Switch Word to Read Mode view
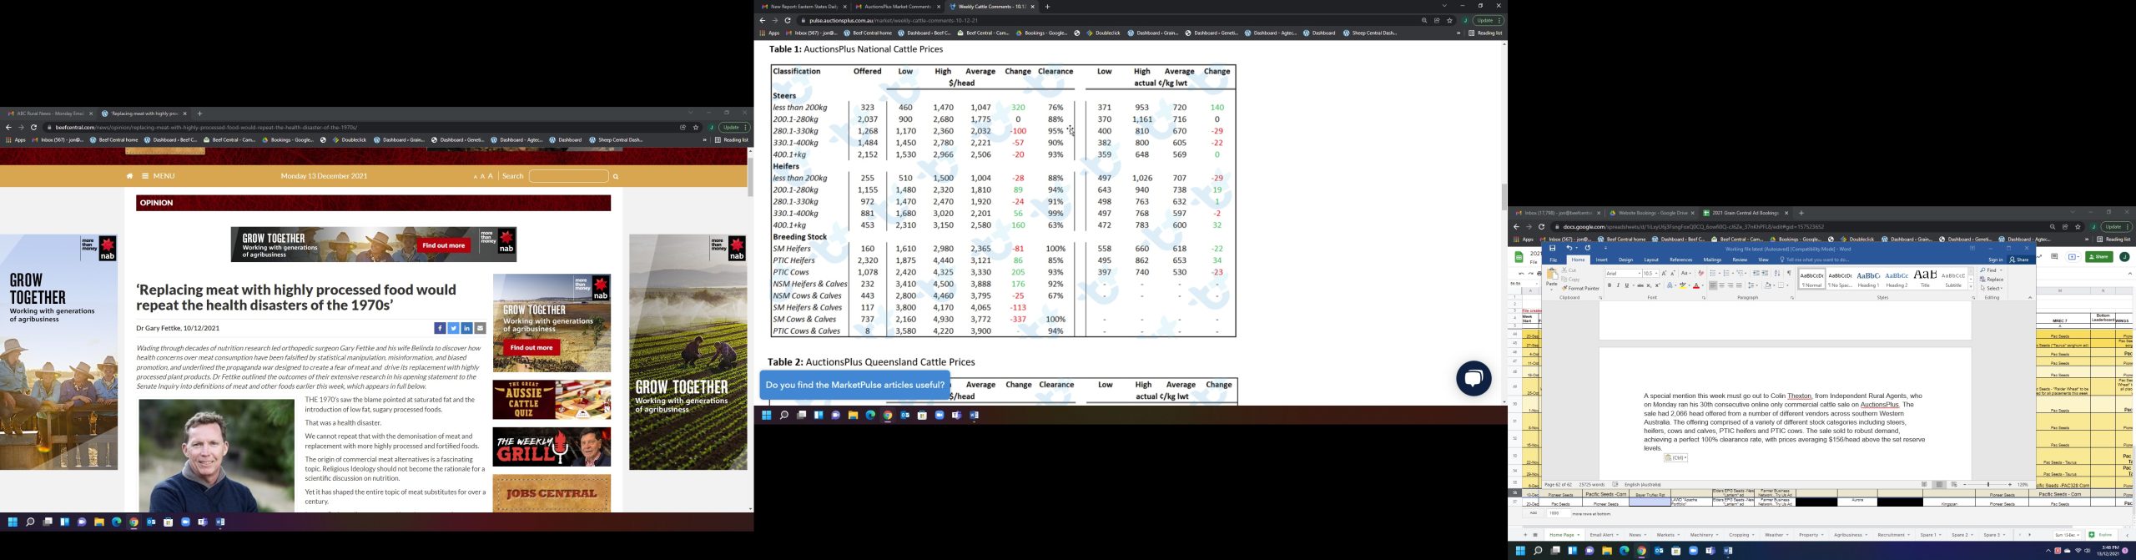This screenshot has height=560, width=2136. coord(1924,485)
